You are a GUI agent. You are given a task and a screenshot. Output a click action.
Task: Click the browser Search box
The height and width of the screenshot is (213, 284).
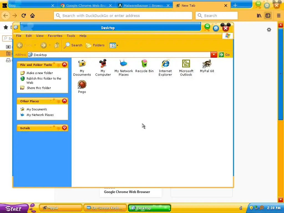pos(217,16)
